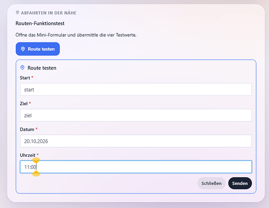Click the pin icon in the Route testen form header

22,67
